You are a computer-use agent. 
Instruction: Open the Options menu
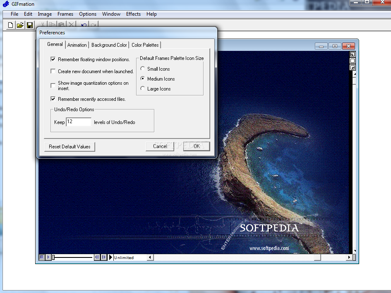[88, 14]
